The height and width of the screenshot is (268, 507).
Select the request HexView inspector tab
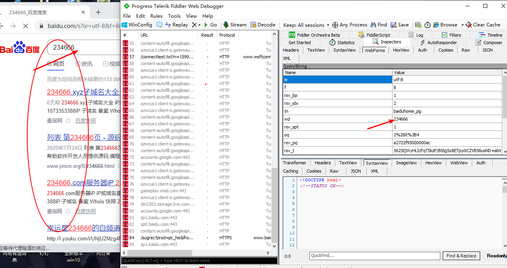(x=401, y=50)
